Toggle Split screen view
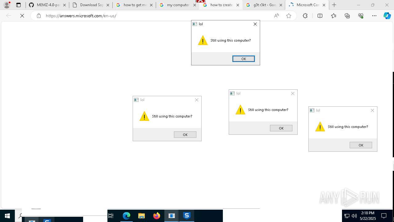The width and height of the screenshot is (394, 222). [320, 16]
